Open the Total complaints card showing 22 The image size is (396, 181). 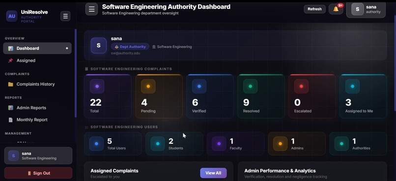tap(108, 96)
